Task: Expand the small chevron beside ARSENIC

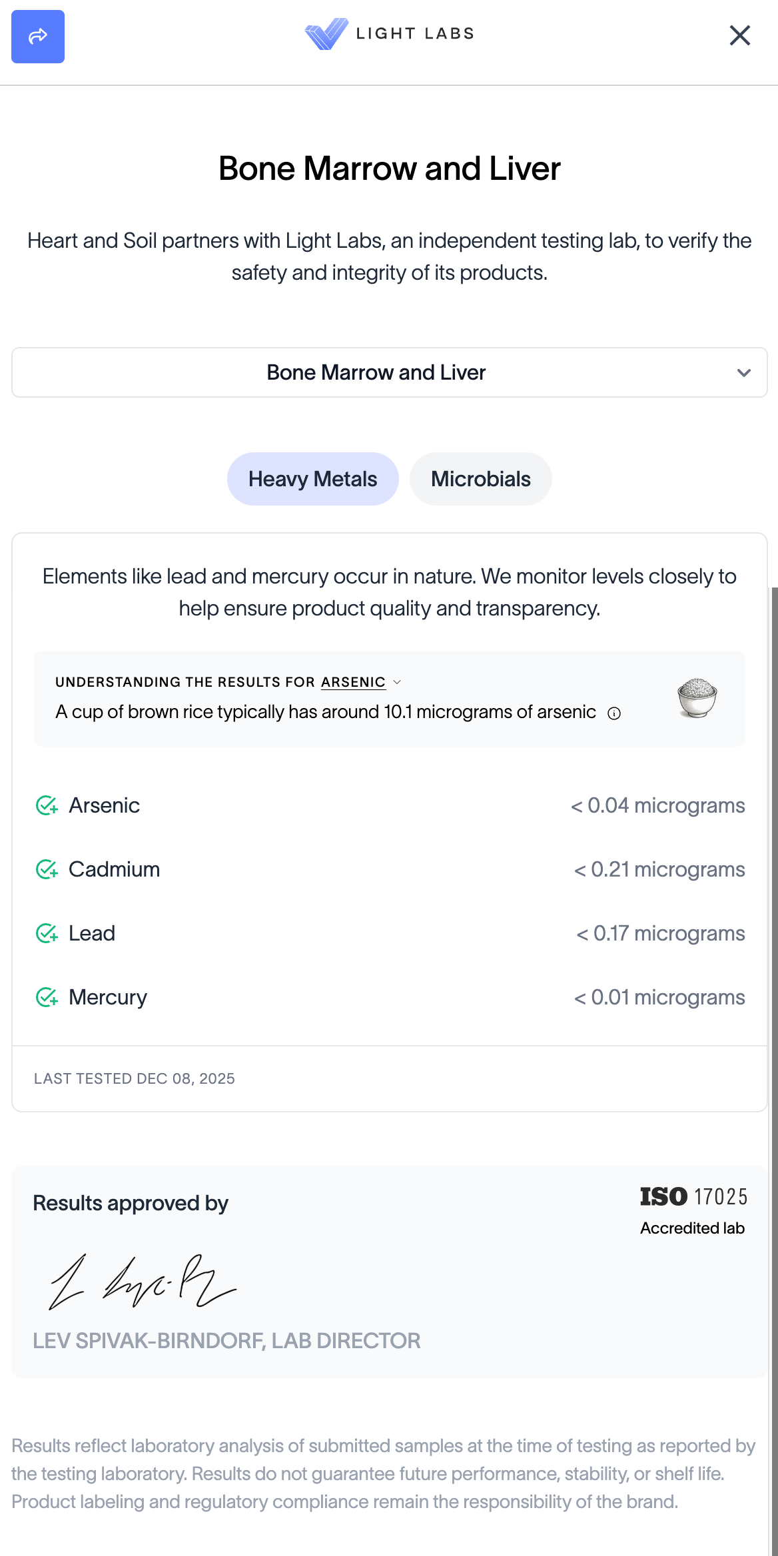Action: 398,682
